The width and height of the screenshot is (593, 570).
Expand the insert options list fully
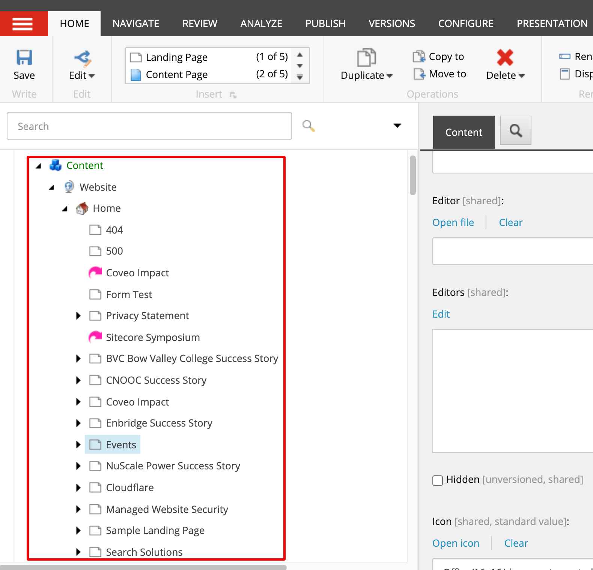300,77
